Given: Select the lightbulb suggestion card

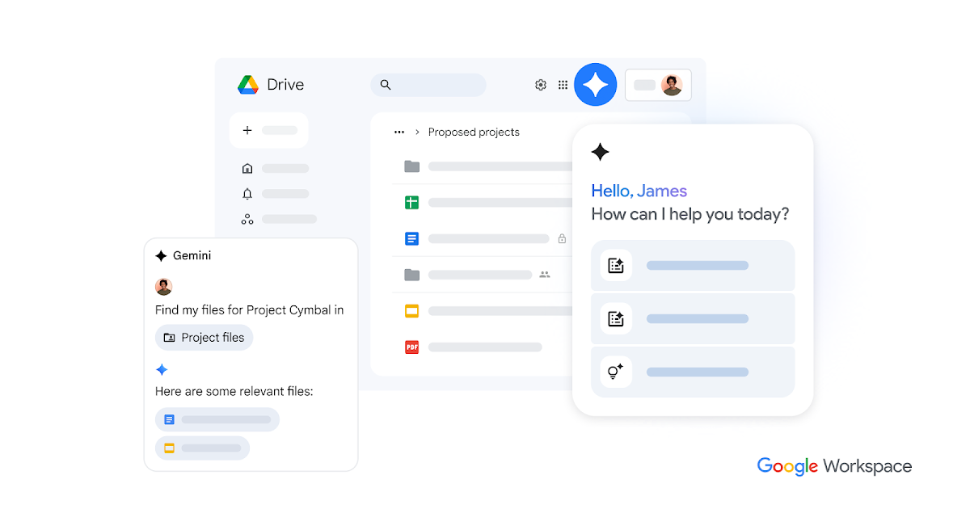Looking at the screenshot, I should (x=693, y=372).
